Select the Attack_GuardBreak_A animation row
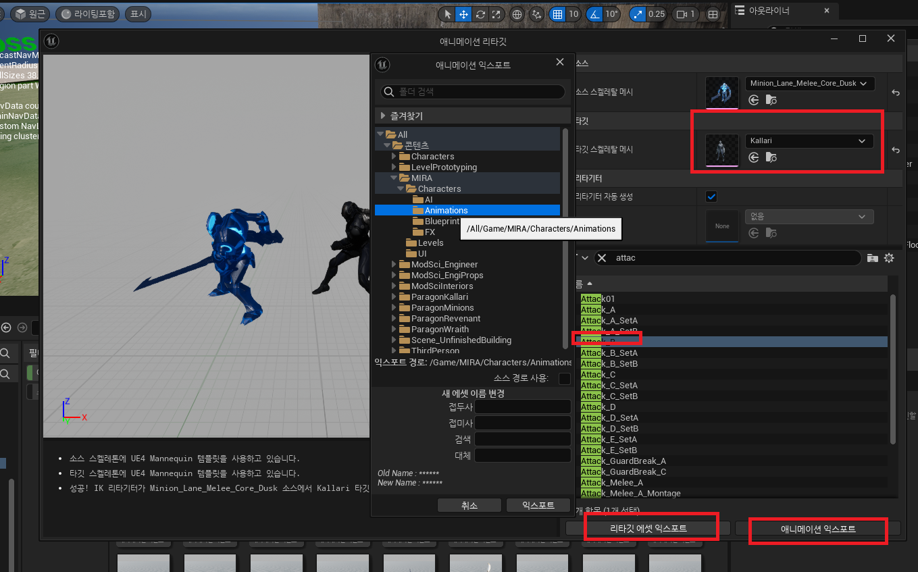The image size is (918, 572). pos(734,461)
